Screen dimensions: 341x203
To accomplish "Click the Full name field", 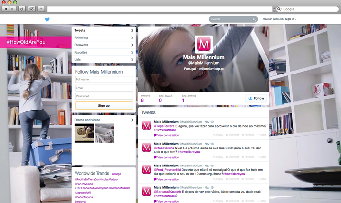I will click(x=104, y=79).
